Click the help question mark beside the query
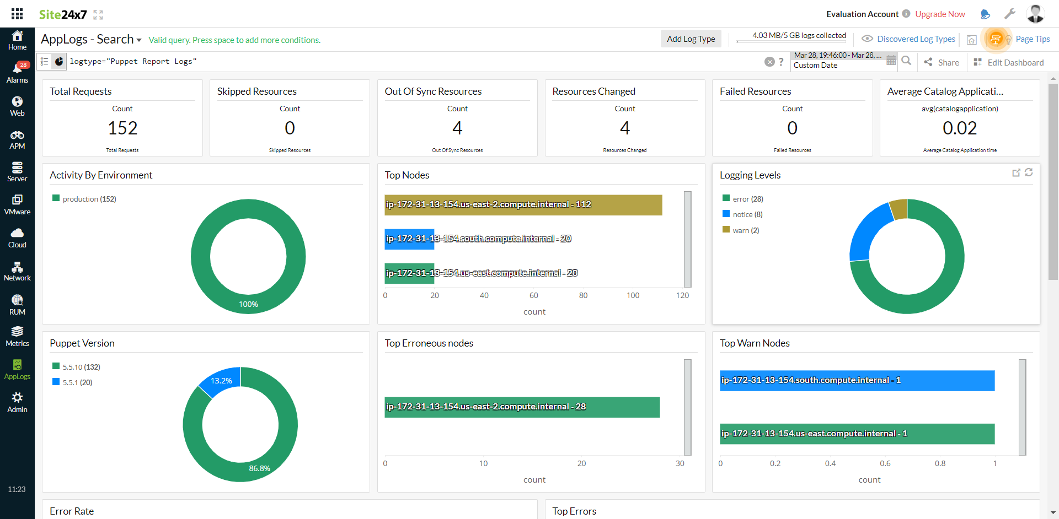 coord(782,62)
